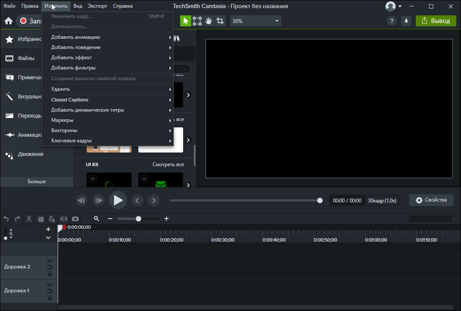Expand the account dropdown arrow
The height and width of the screenshot is (311, 461).
tap(400, 6)
